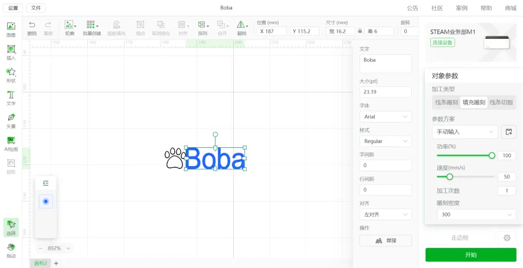This screenshot has width=523, height=268.
Task: Open the 设置 settings menu
Action: click(13, 8)
